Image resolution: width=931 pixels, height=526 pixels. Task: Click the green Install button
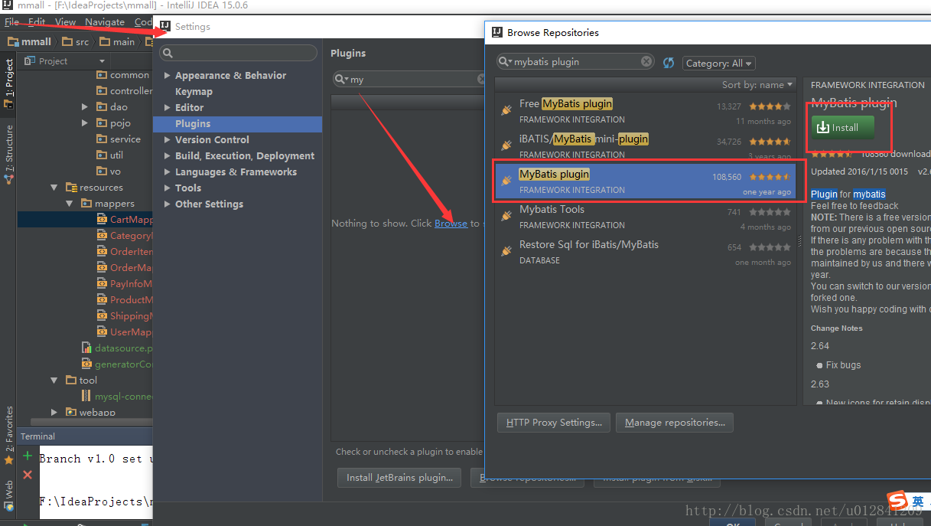tap(843, 127)
